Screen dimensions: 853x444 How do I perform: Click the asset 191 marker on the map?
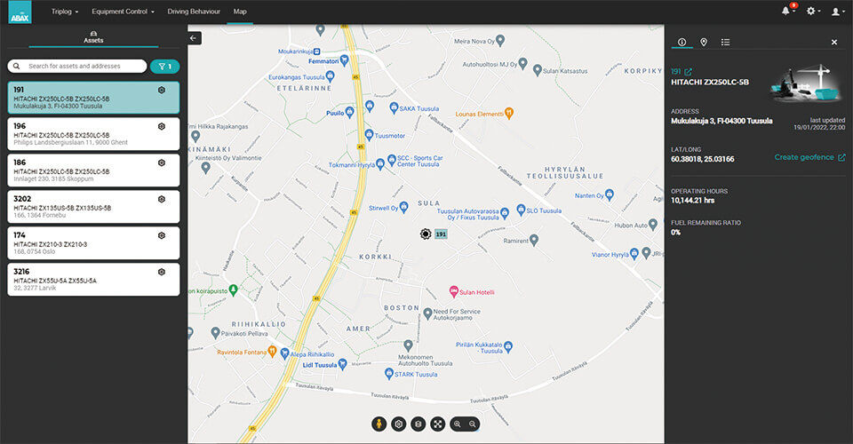[426, 234]
